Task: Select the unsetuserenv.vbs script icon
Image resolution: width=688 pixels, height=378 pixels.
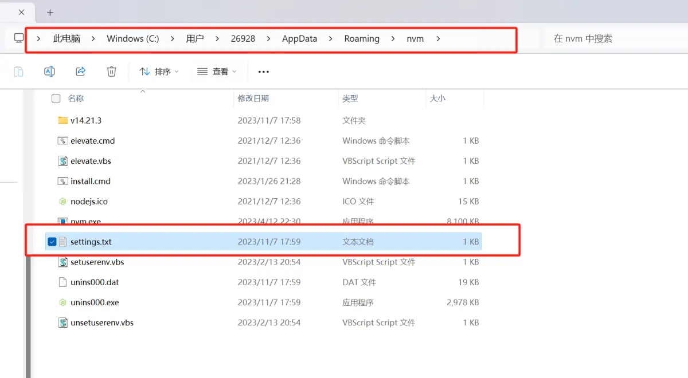Action: tap(63, 323)
